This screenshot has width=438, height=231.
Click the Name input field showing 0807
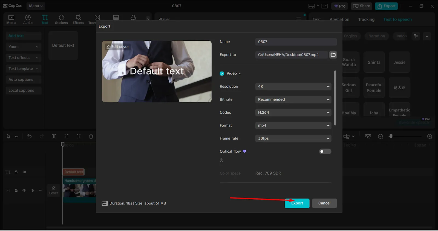click(x=296, y=42)
